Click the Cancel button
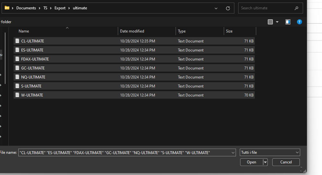The height and width of the screenshot is (175, 322). tap(286, 162)
